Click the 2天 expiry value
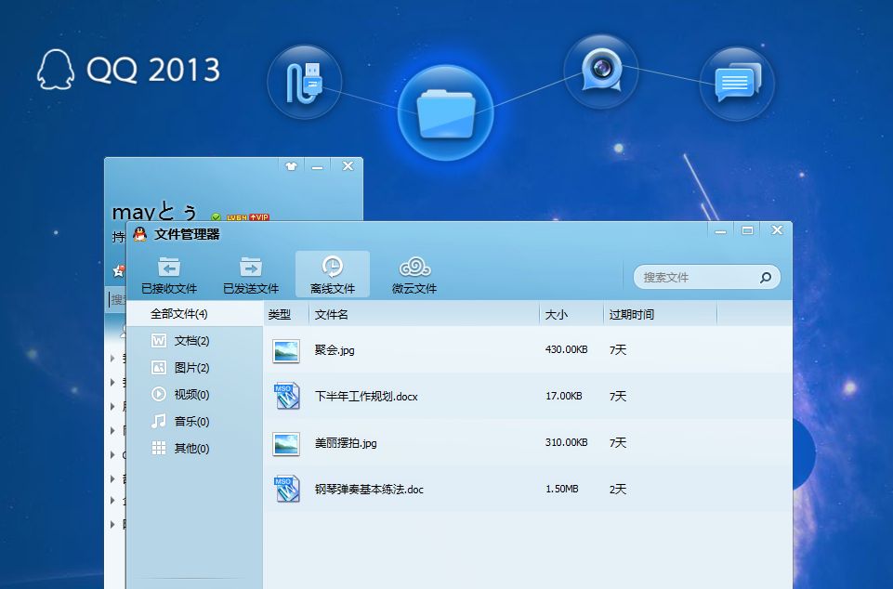The image size is (893, 589). coord(618,490)
